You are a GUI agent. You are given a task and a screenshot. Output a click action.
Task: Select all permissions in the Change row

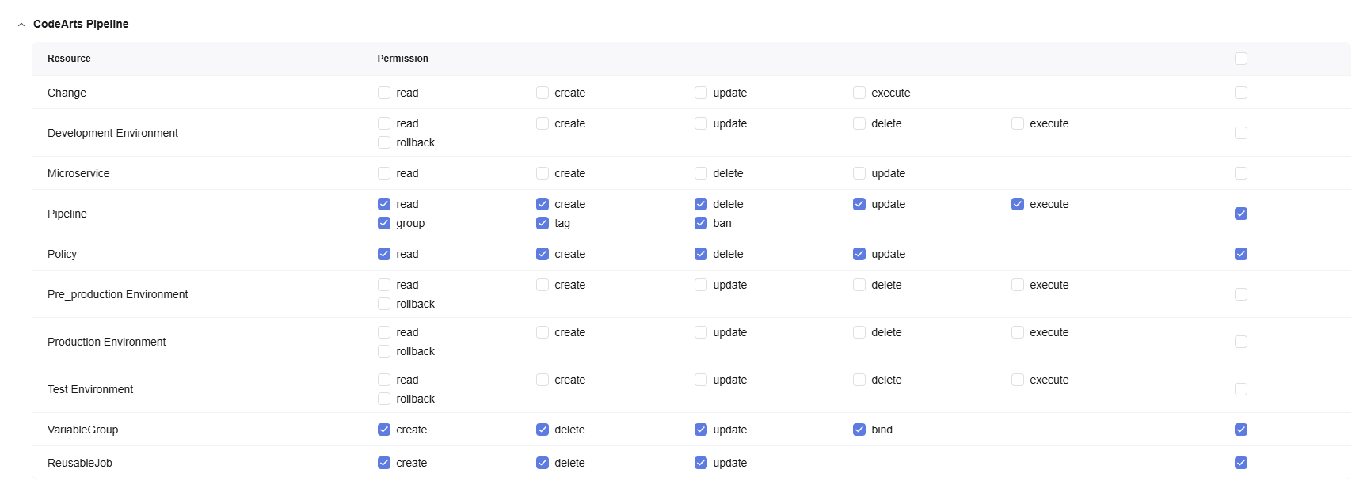1241,93
